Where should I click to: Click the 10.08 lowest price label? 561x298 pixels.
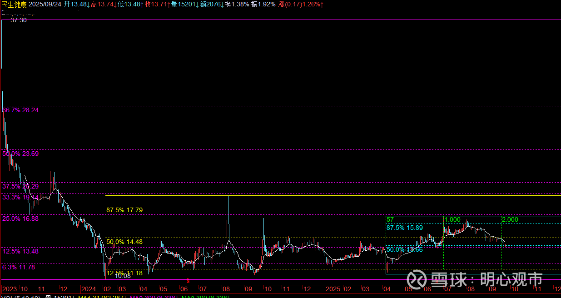pos(123,276)
